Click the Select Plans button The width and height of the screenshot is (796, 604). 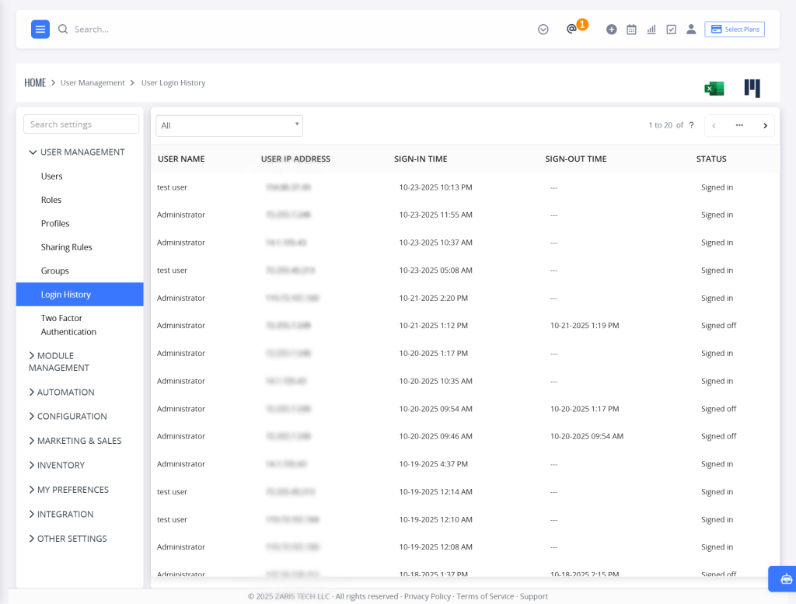[x=734, y=30]
